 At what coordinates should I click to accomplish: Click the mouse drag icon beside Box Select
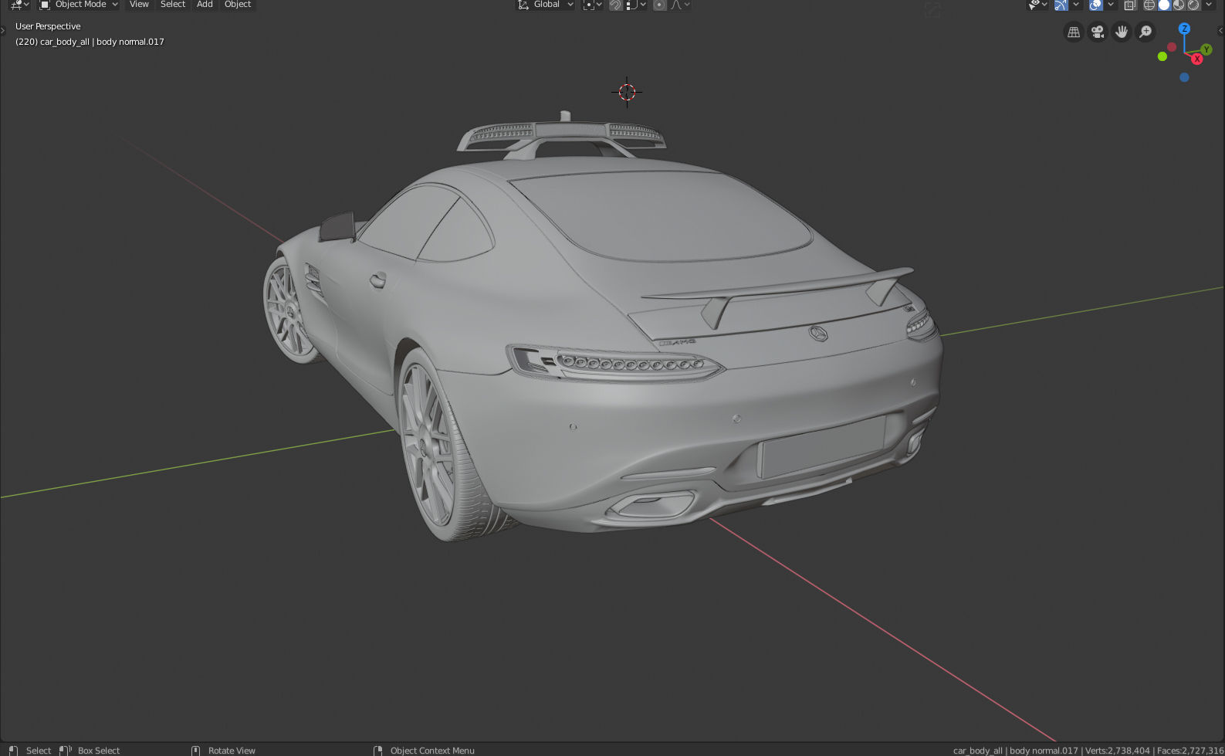click(66, 751)
